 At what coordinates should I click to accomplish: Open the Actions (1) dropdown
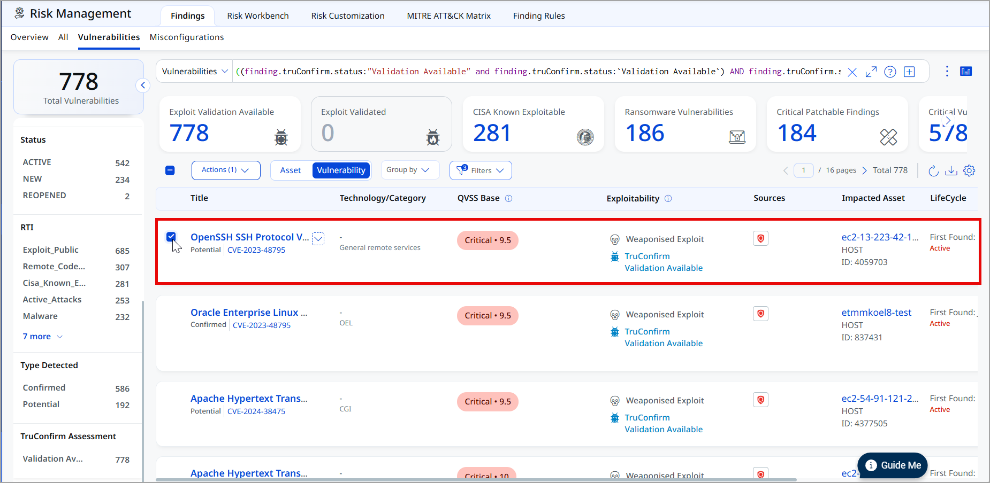click(226, 170)
